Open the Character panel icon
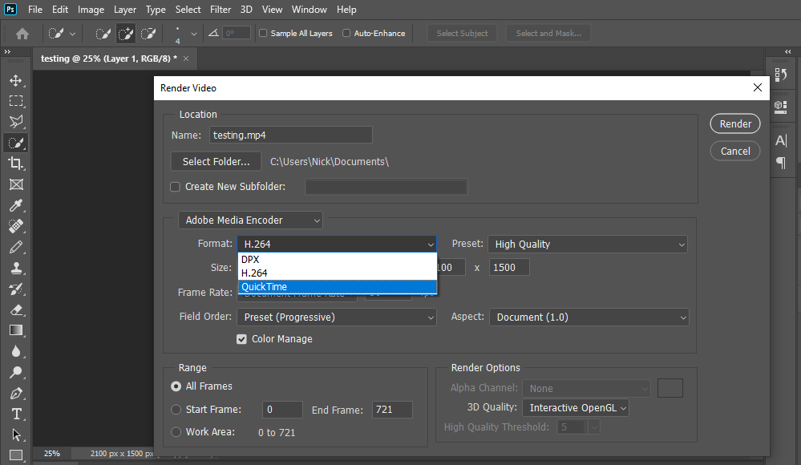 [781, 140]
